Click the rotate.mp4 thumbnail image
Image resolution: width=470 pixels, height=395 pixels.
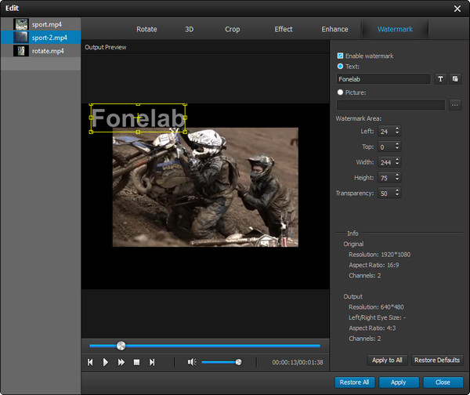point(21,51)
